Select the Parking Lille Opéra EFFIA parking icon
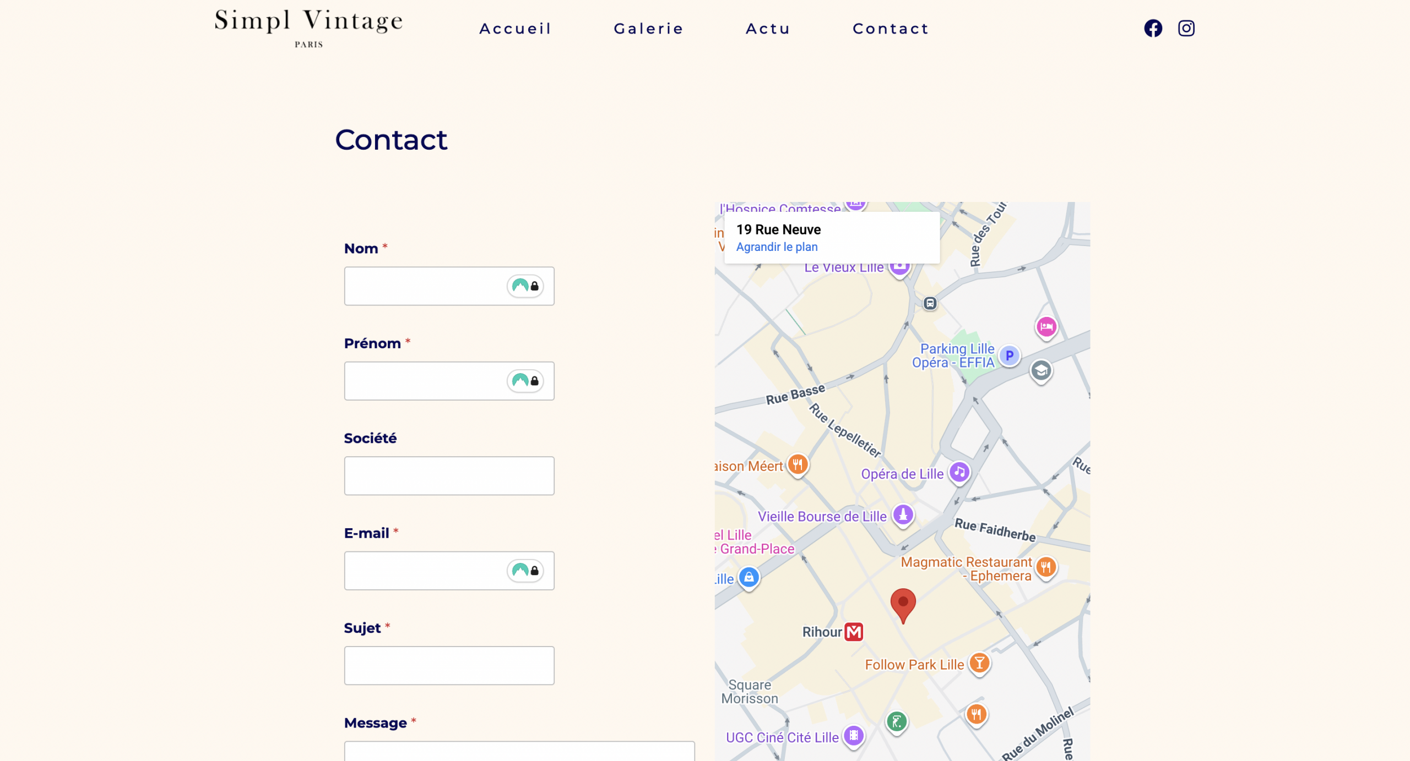Viewport: 1410px width, 761px height. [1009, 355]
